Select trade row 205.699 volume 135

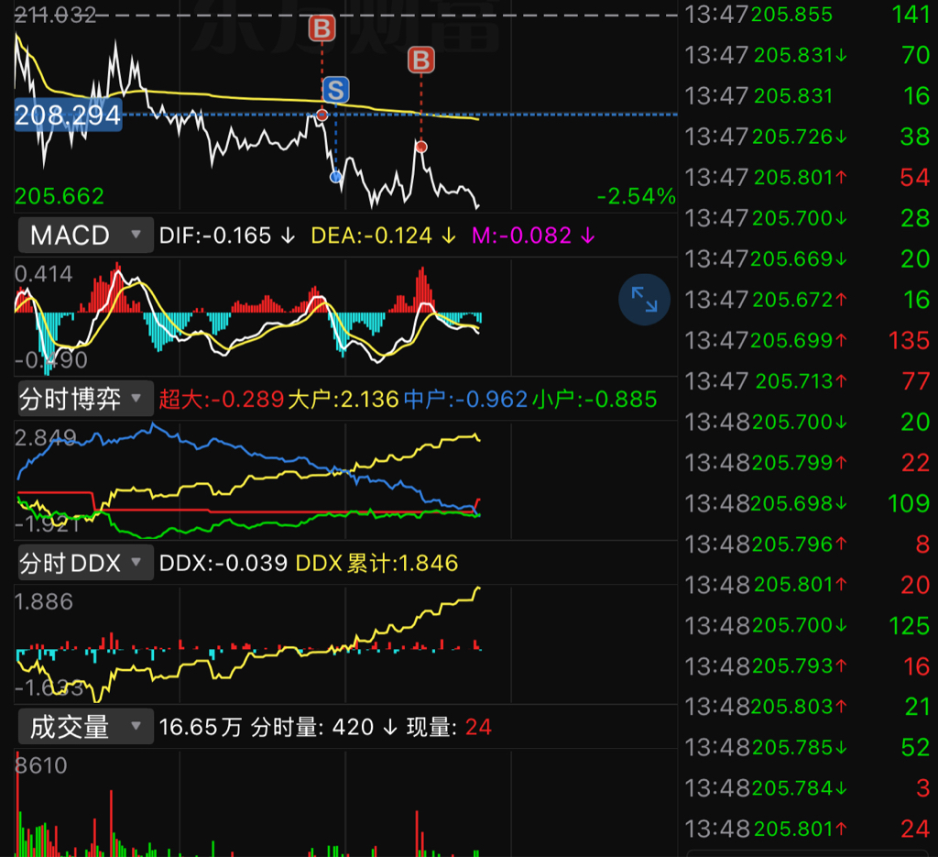(x=808, y=341)
